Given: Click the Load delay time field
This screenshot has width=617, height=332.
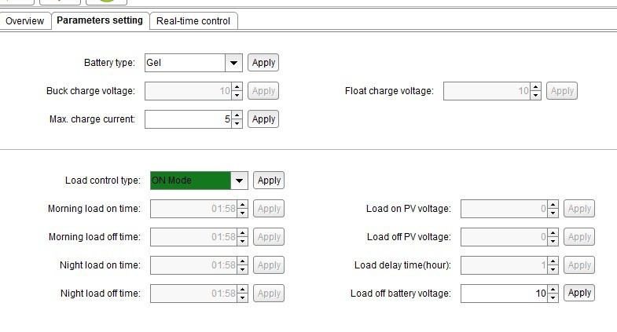Looking at the screenshot, I should tap(503, 265).
